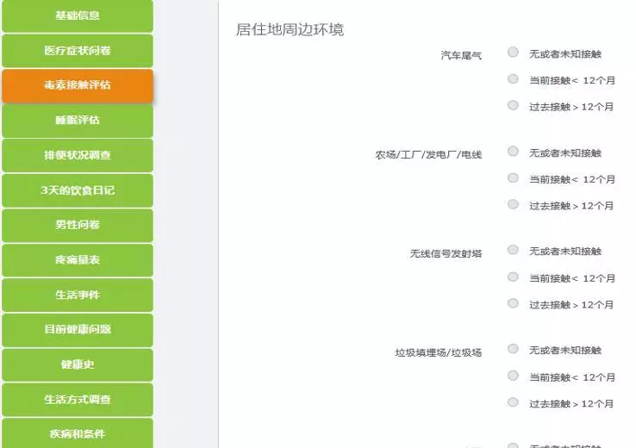Select 无或者未知接触 for 汽车尾气
Screen dimensions: 636x448
(x=514, y=53)
